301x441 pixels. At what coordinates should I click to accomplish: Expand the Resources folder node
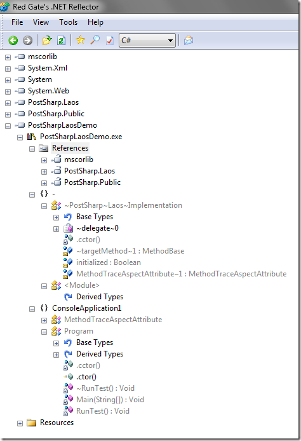click(20, 424)
